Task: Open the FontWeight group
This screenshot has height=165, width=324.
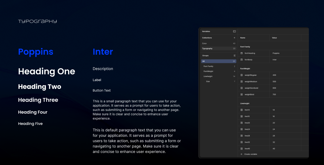Action: (208, 71)
